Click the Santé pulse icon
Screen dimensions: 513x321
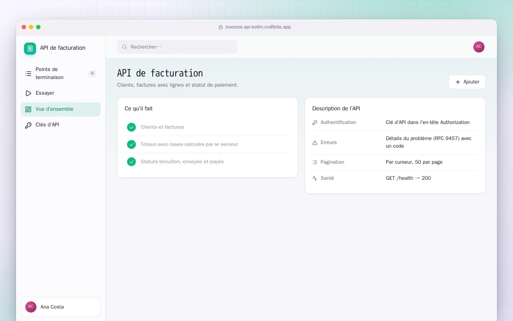tap(315, 178)
